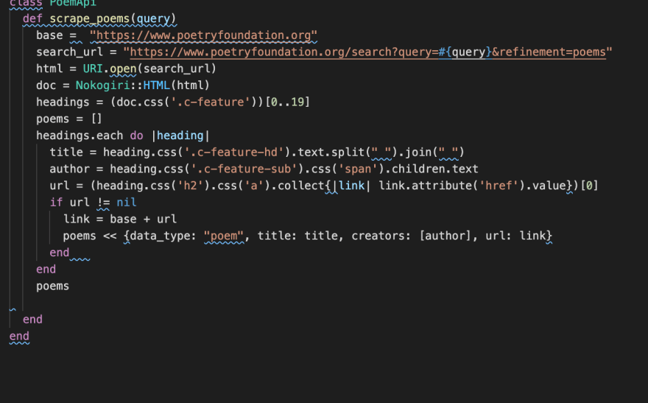Click the '.c-feature' selector string
The image size is (648, 403).
[x=211, y=102]
